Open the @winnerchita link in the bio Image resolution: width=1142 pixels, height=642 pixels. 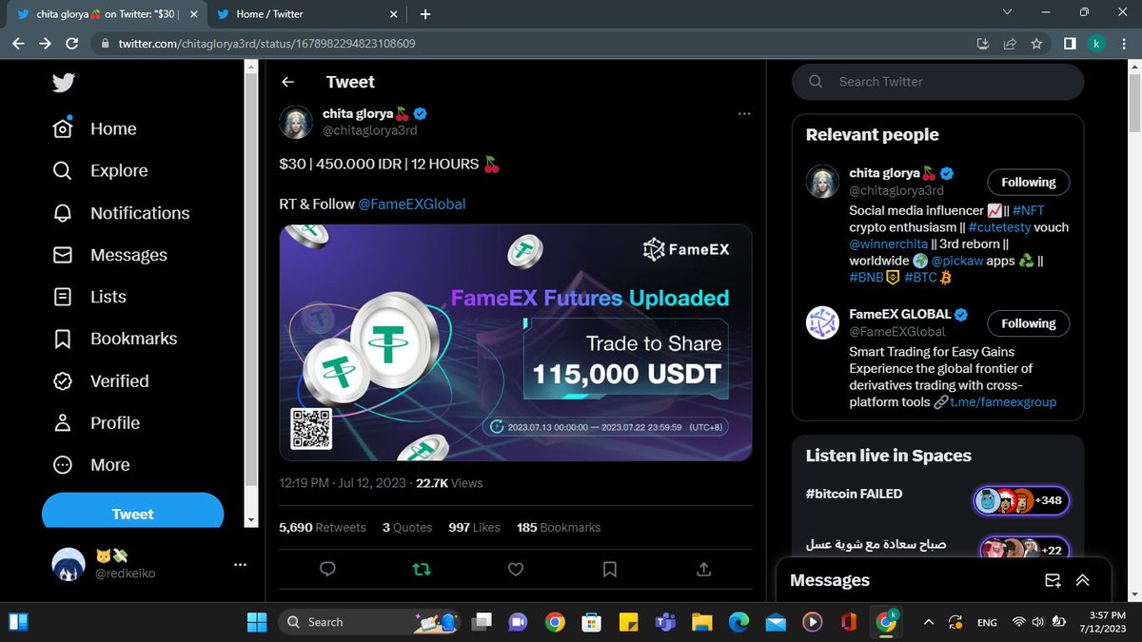[889, 243]
